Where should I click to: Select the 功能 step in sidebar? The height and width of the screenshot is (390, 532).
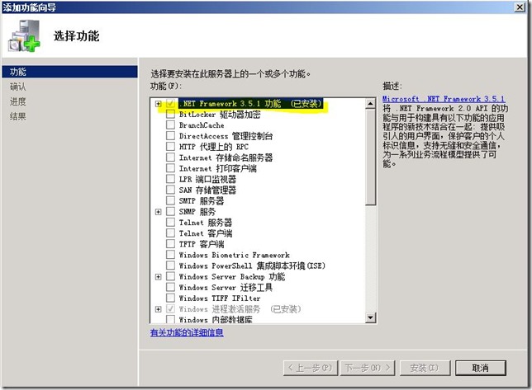pyautogui.click(x=69, y=72)
